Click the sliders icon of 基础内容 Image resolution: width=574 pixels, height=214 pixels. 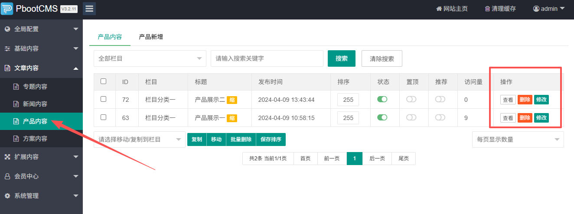coord(7,49)
